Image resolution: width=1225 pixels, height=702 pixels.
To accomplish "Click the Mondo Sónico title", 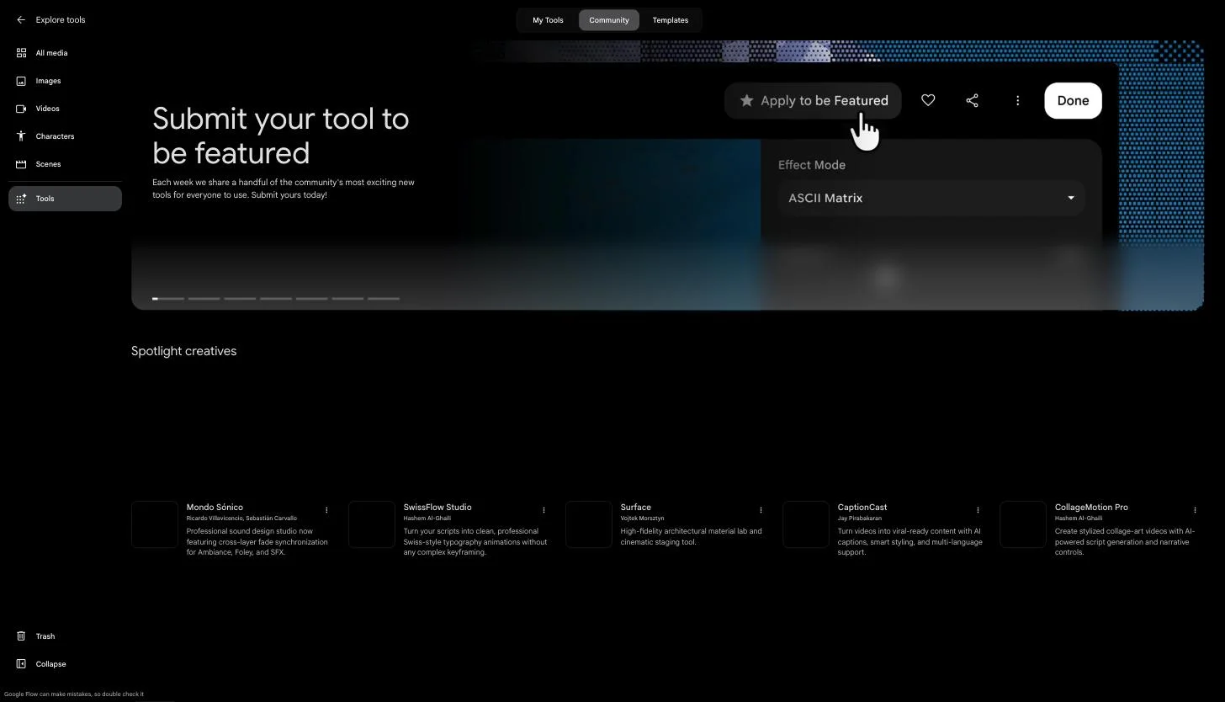I will 215,508.
